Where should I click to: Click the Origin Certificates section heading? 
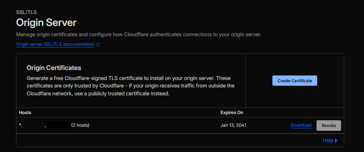click(x=54, y=67)
